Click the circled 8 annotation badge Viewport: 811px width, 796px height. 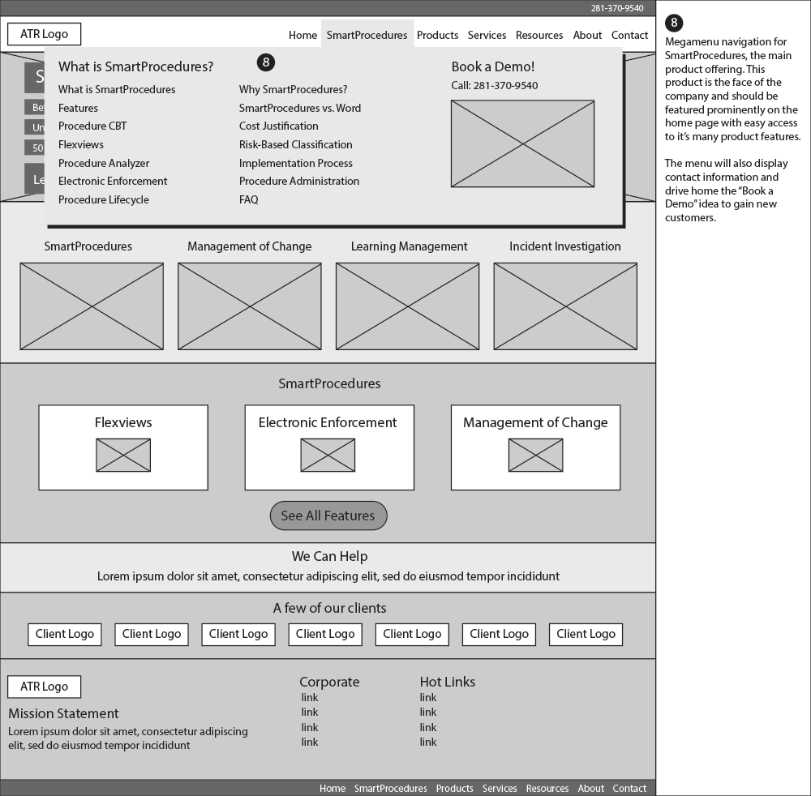[x=266, y=62]
